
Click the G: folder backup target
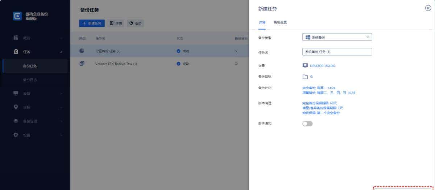coord(308,77)
